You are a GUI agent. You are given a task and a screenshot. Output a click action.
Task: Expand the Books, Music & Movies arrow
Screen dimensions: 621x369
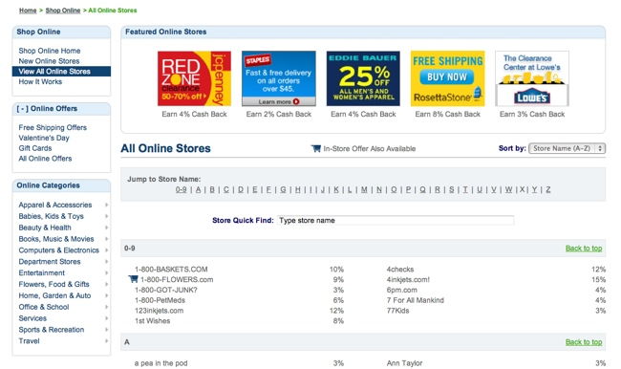[107, 239]
